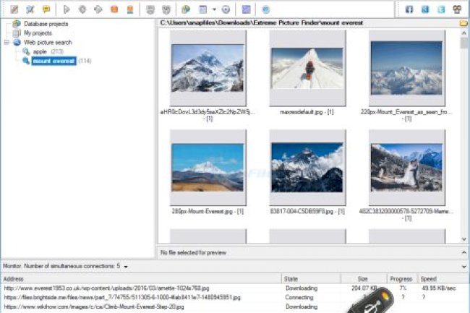Collapse the preview panel with the arrow
Screen dimensions: 470x313
463,252
